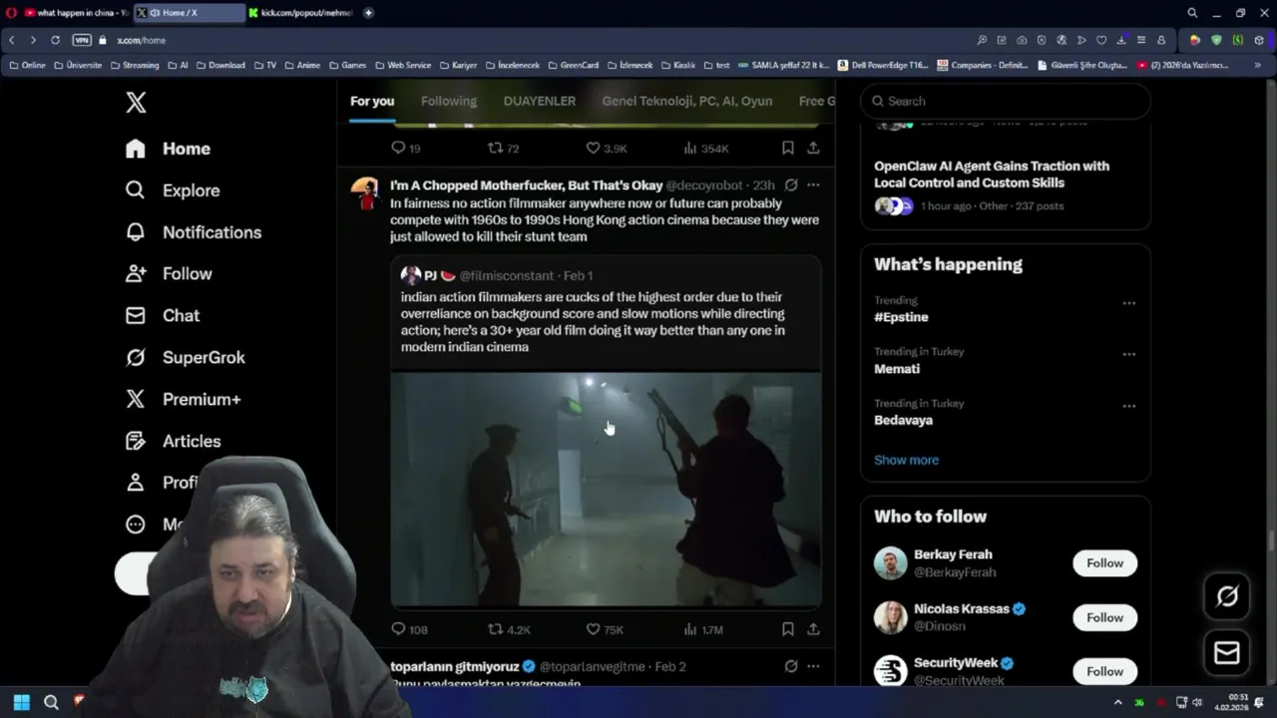Open floating Grok button

pyautogui.click(x=1226, y=596)
